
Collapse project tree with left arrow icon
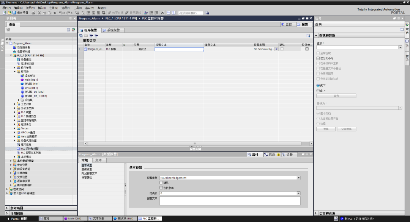click(75, 18)
